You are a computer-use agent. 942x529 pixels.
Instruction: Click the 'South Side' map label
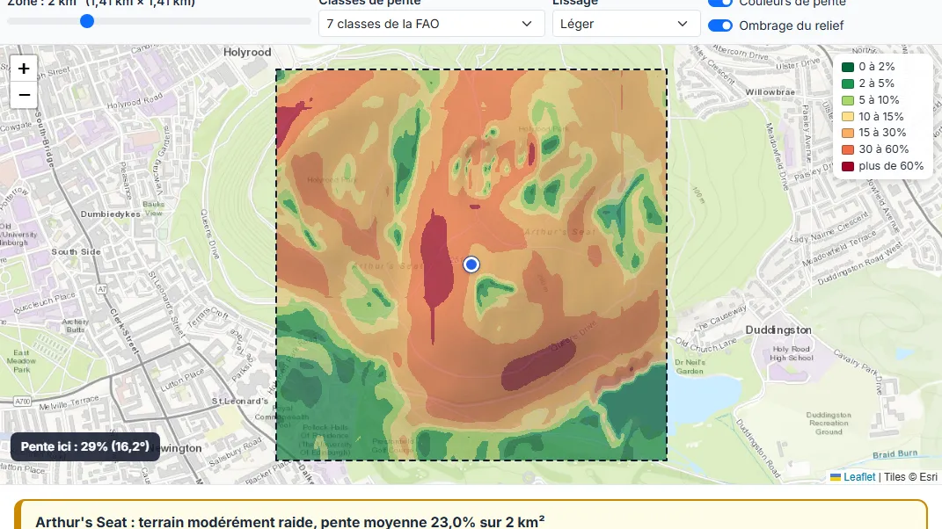[76, 251]
